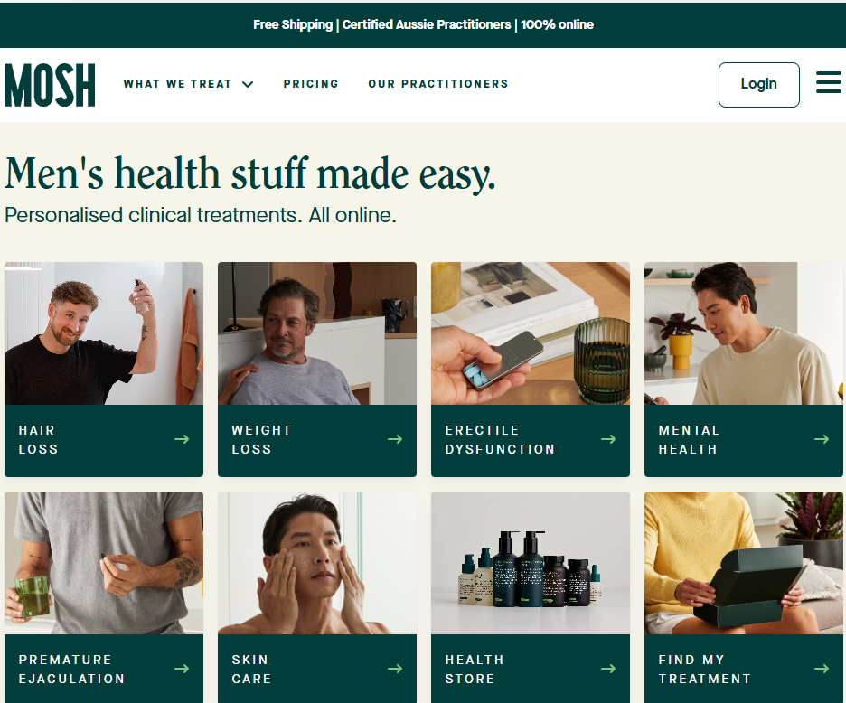Image resolution: width=846 pixels, height=703 pixels.
Task: Go to Our Practitioners page
Action: [438, 84]
